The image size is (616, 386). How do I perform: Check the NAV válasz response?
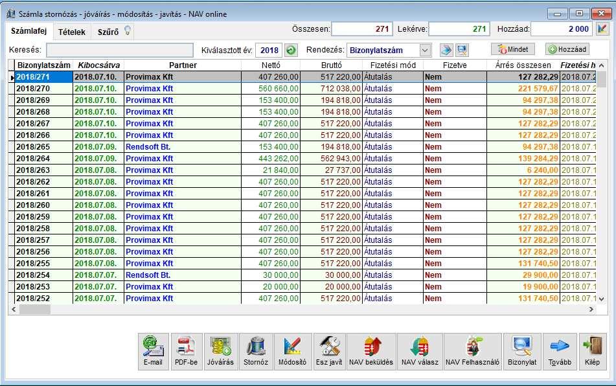(x=420, y=352)
